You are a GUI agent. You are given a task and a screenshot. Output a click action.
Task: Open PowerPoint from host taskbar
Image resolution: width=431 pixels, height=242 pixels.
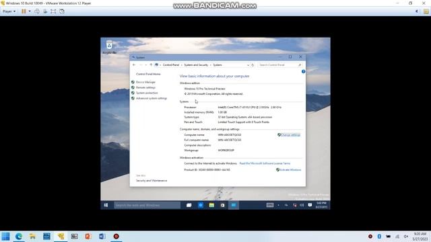(x=88, y=236)
